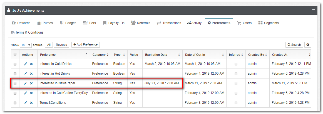The width and height of the screenshot is (323, 114).
Task: Collapse the Jo J's Achievements panel
Action: point(314,10)
